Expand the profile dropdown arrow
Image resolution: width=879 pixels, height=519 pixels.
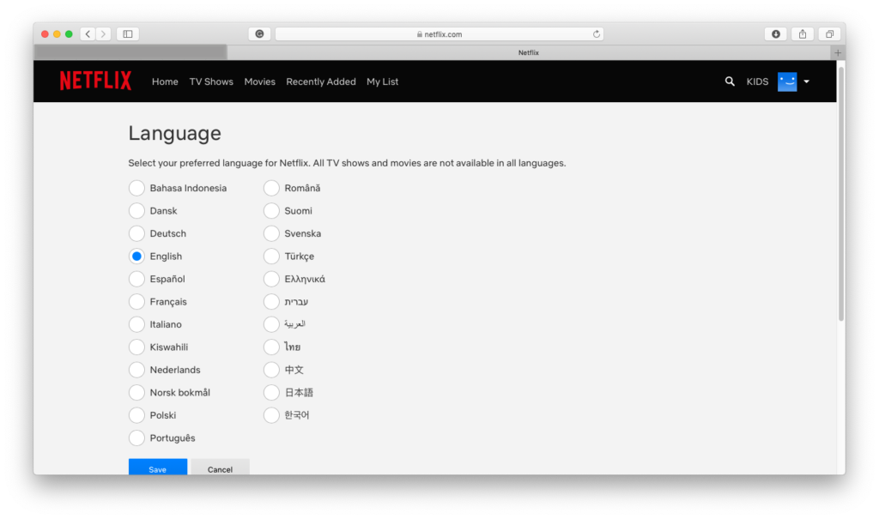[807, 82]
